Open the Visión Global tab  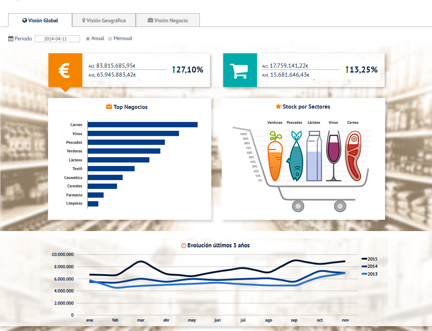[40, 20]
